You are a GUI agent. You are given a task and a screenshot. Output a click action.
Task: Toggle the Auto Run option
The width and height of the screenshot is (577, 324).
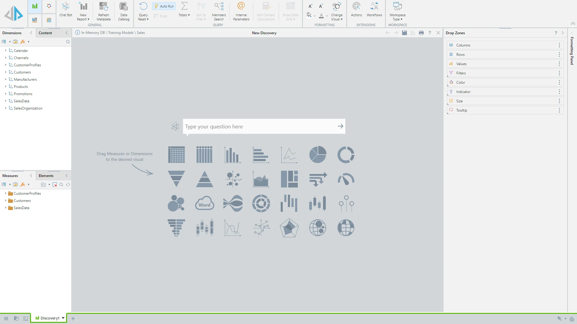164,6
